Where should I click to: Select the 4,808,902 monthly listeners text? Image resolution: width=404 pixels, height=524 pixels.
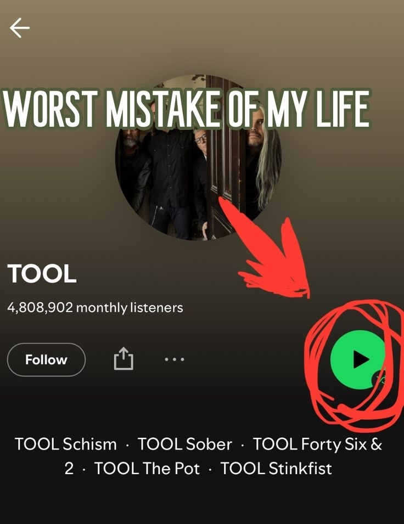pyautogui.click(x=95, y=308)
